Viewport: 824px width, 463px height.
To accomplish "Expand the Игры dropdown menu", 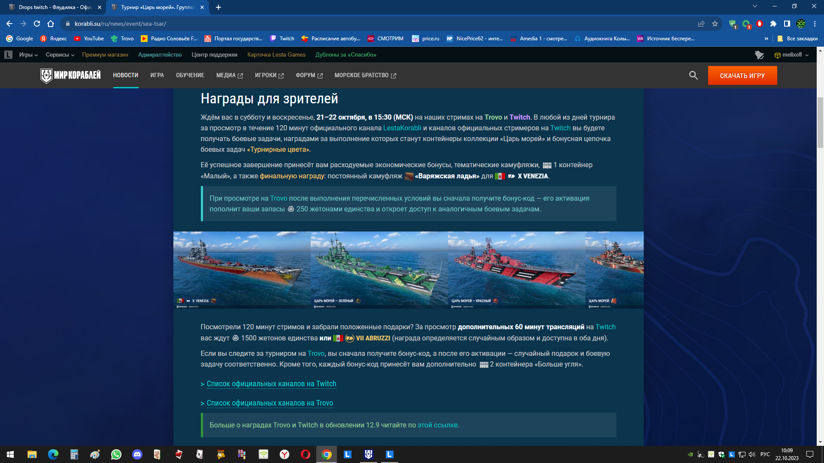I will [x=28, y=55].
